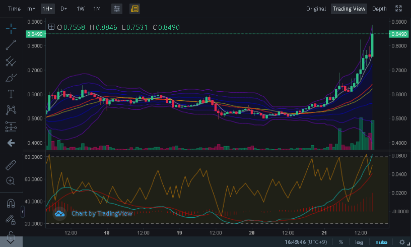Toggle log scale mode
411x247 pixels.
tap(359, 242)
